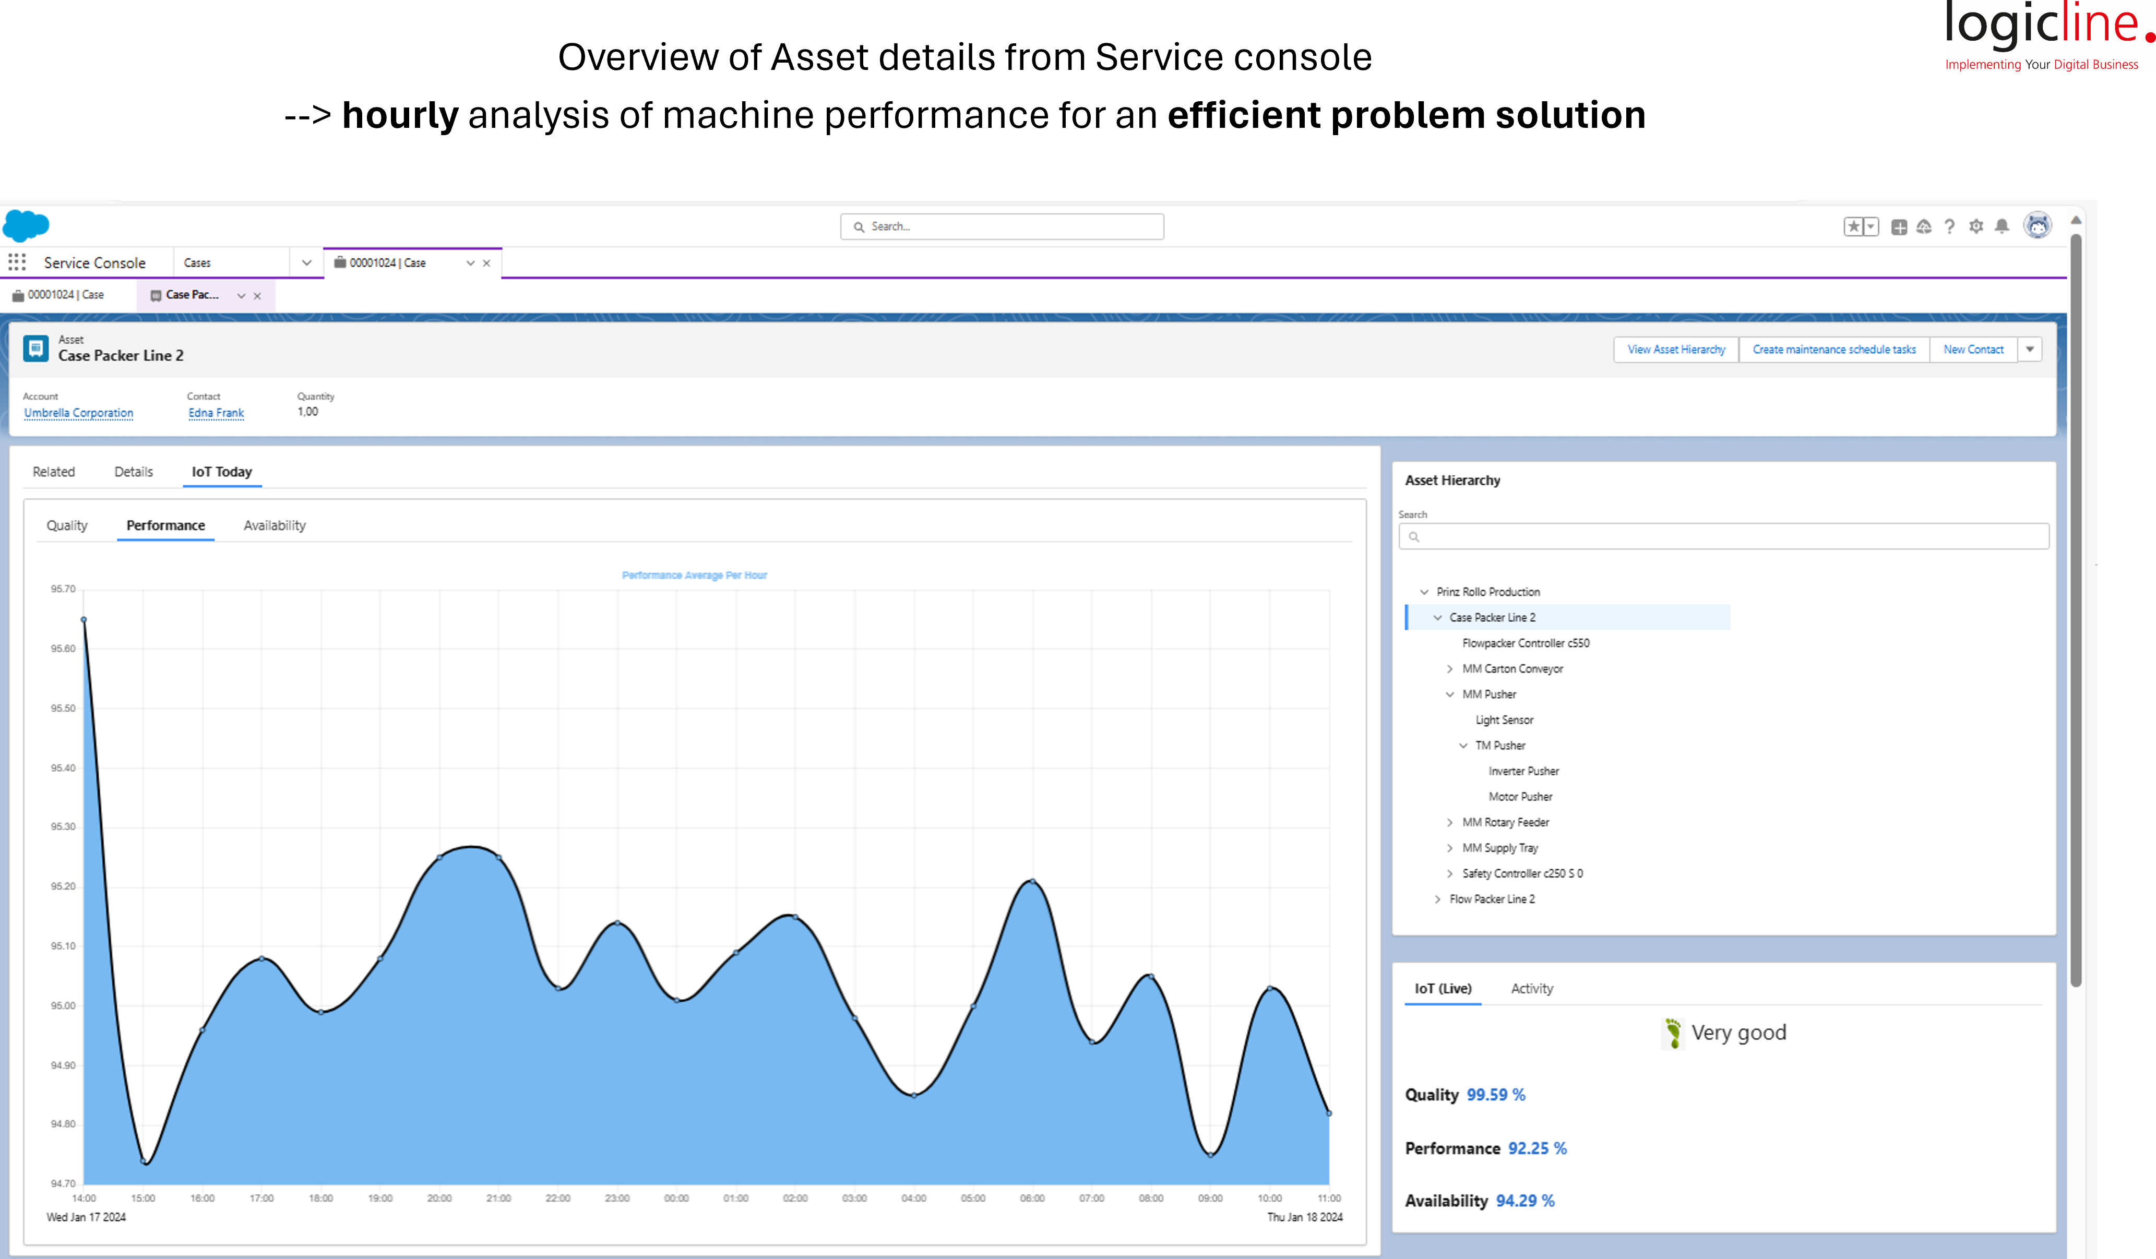Image resolution: width=2156 pixels, height=1259 pixels.
Task: Click the Asset Hierarchy search field
Action: [1723, 537]
